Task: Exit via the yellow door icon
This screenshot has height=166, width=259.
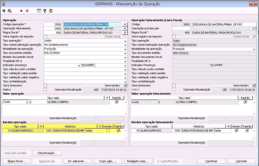Action: (51, 11)
